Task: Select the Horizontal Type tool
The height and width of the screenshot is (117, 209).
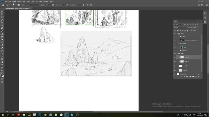Action: [x=2, y=53]
